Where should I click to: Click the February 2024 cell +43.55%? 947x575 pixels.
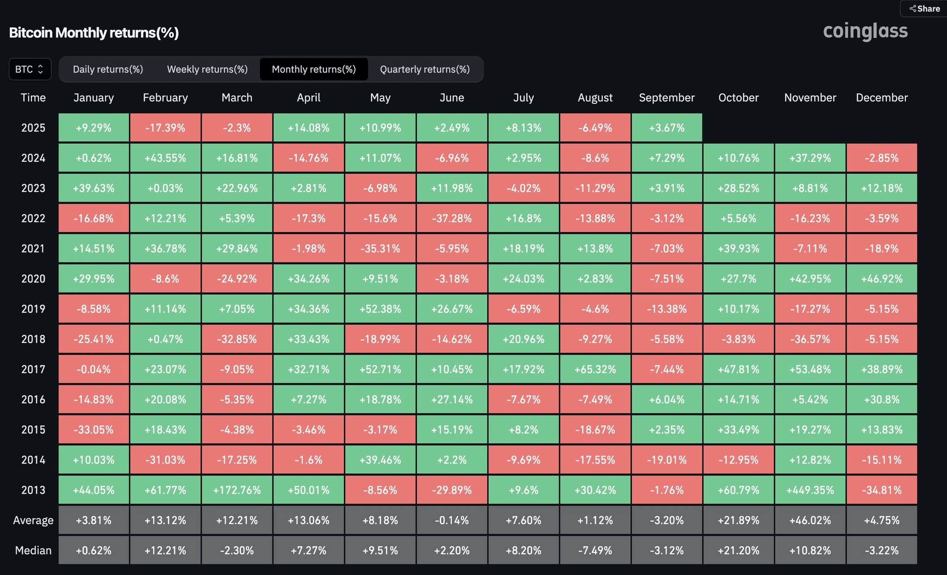pyautogui.click(x=165, y=158)
